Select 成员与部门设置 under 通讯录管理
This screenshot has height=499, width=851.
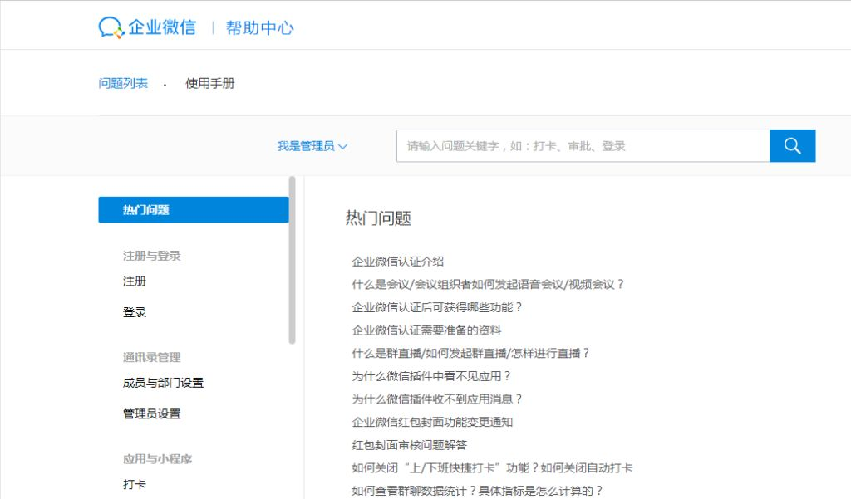[164, 382]
